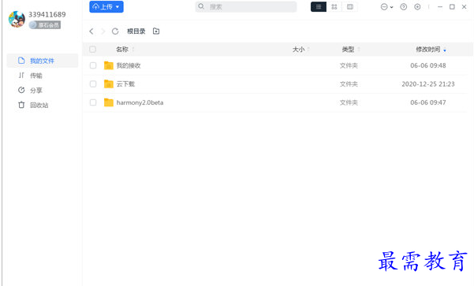Click 文件夹 type in harmony2.0beta row
The height and width of the screenshot is (286, 474).
(x=349, y=102)
